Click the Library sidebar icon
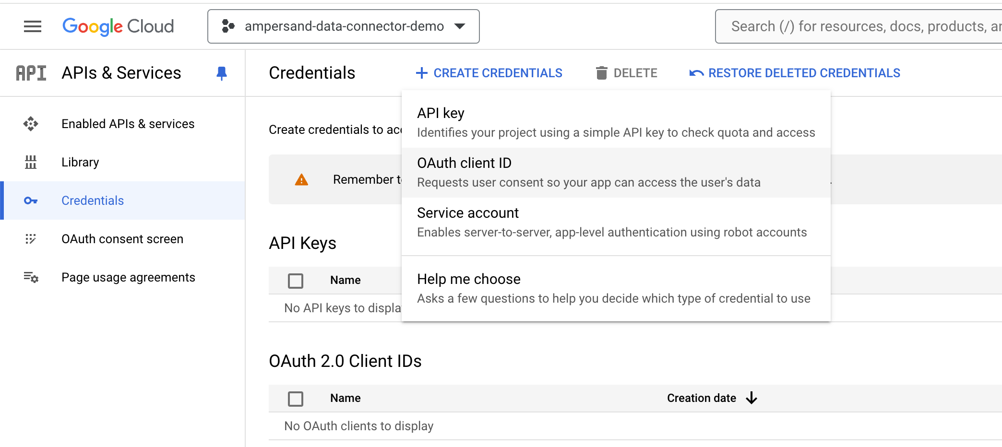Image resolution: width=1002 pixels, height=447 pixels. click(31, 162)
